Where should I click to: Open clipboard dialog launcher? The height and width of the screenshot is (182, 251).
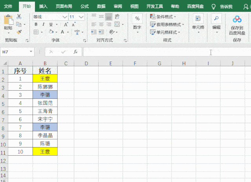pyautogui.click(x=27, y=40)
